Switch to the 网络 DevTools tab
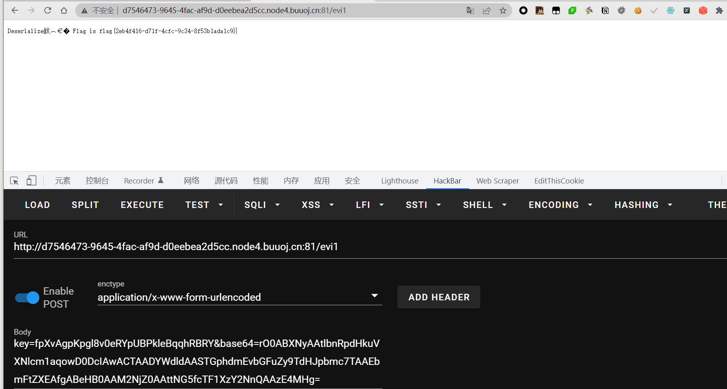Viewport: 727px width, 389px height. pyautogui.click(x=192, y=181)
